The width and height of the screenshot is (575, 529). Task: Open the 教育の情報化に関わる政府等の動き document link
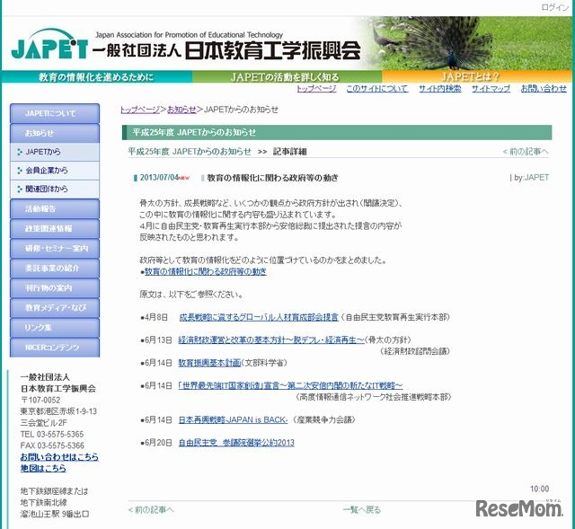[206, 271]
